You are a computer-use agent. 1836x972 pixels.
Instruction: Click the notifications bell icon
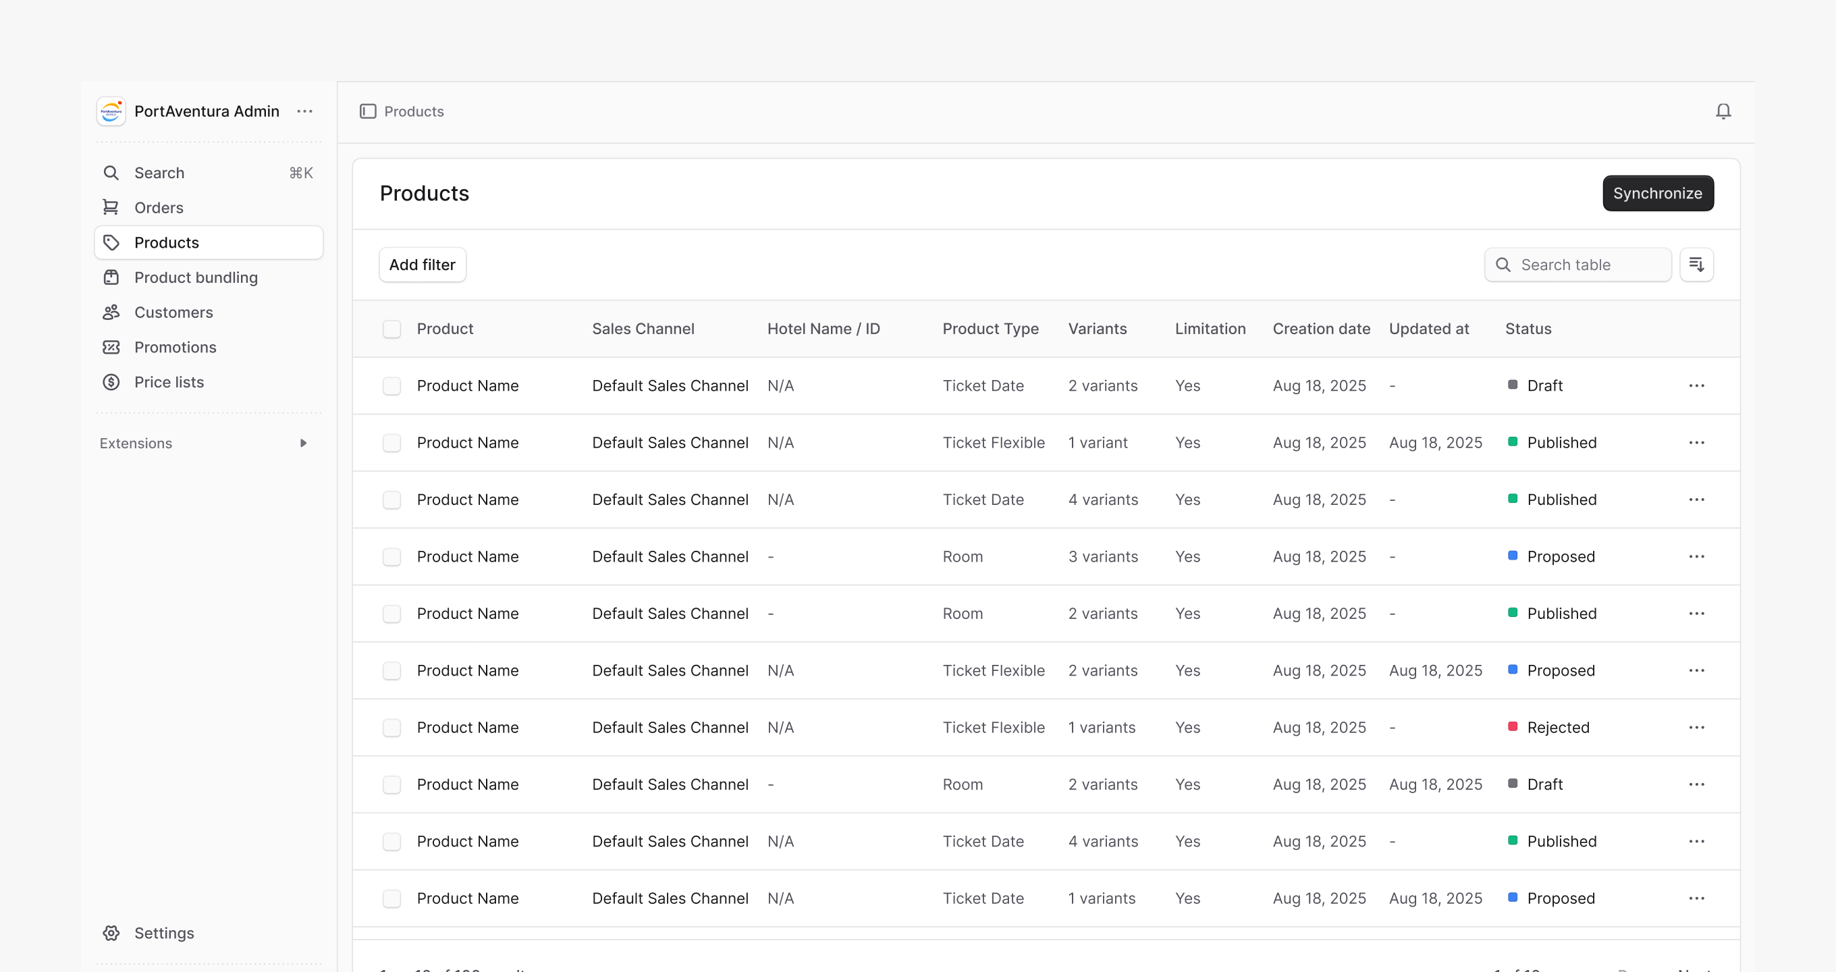coord(1723,111)
